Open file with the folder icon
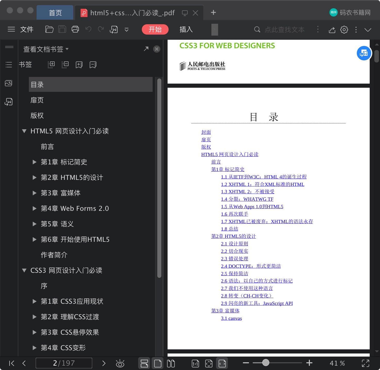Image resolution: width=380 pixels, height=370 pixels. (49, 29)
